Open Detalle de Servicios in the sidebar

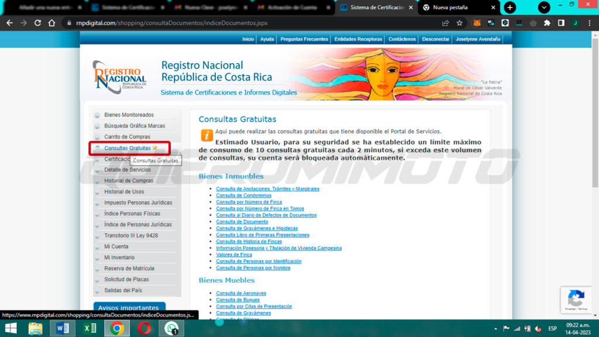[x=127, y=170]
